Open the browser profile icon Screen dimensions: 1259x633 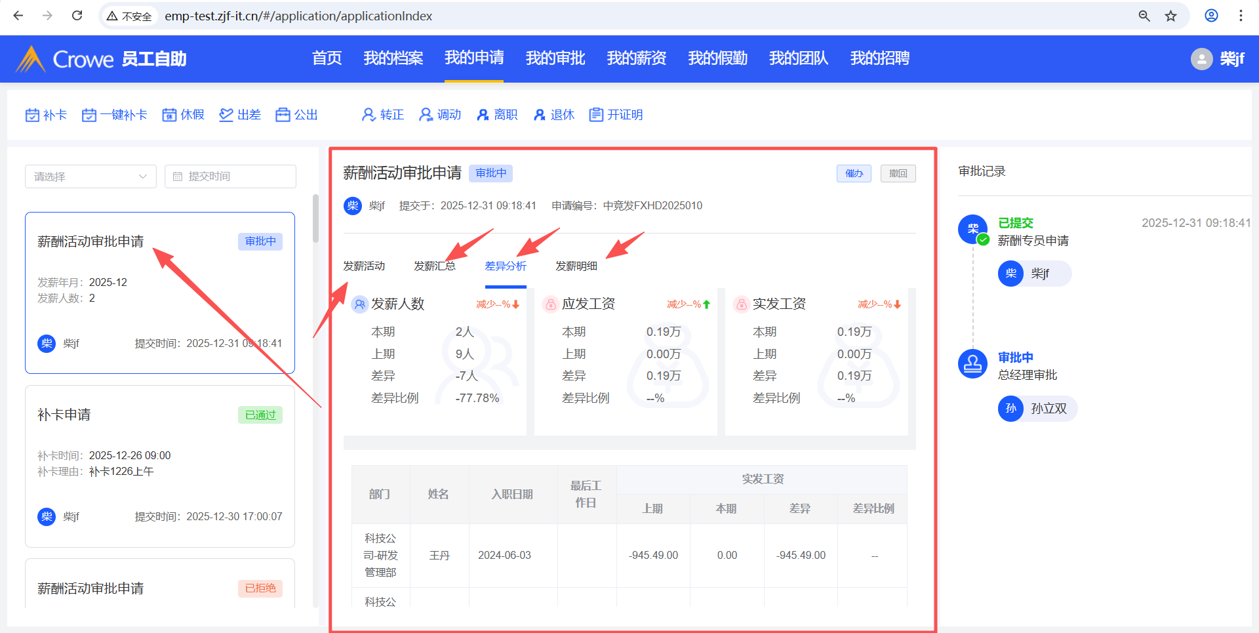(x=1211, y=16)
